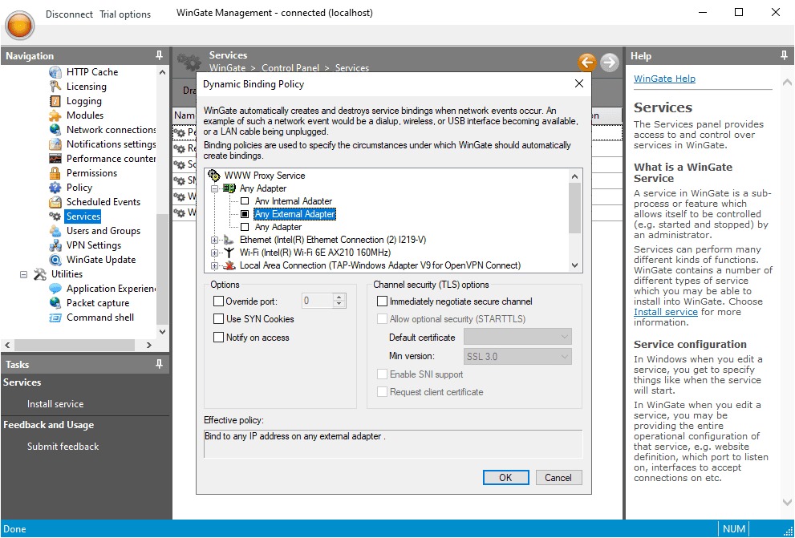
Task: Click the back navigation arrow icon
Action: point(586,63)
